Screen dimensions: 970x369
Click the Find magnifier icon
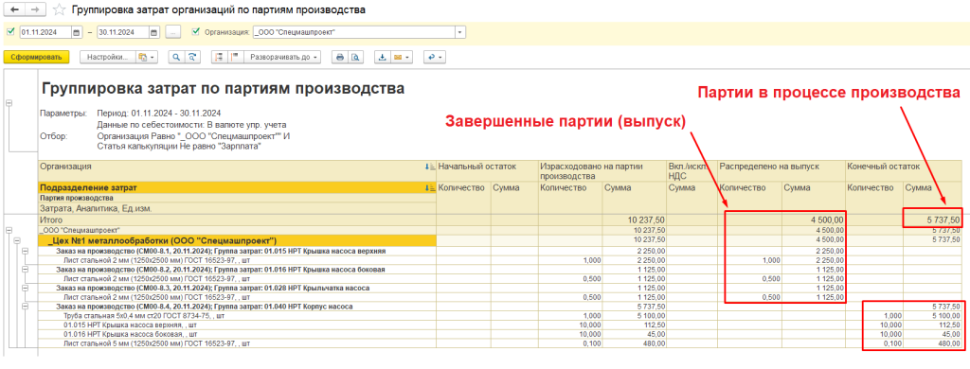pyautogui.click(x=176, y=57)
